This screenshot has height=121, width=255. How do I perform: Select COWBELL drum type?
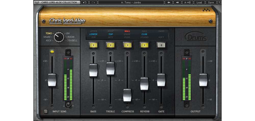click(x=72, y=41)
